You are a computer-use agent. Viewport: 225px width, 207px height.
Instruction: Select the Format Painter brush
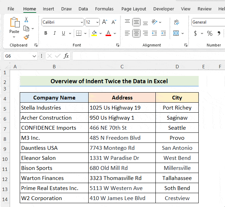tap(27, 37)
